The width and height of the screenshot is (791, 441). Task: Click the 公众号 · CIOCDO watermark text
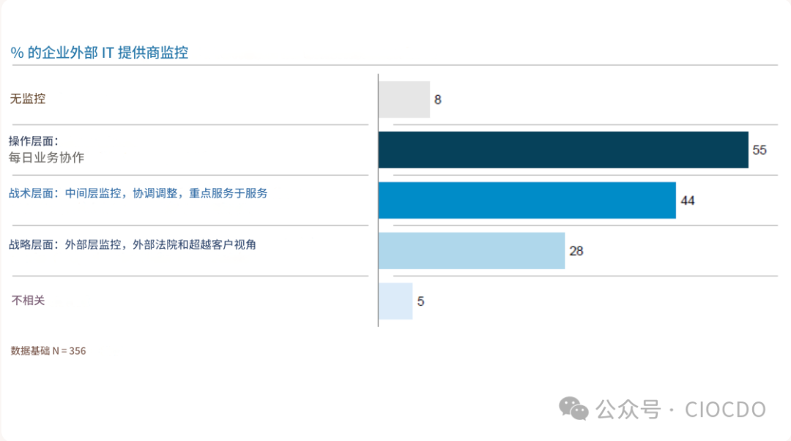680,410
